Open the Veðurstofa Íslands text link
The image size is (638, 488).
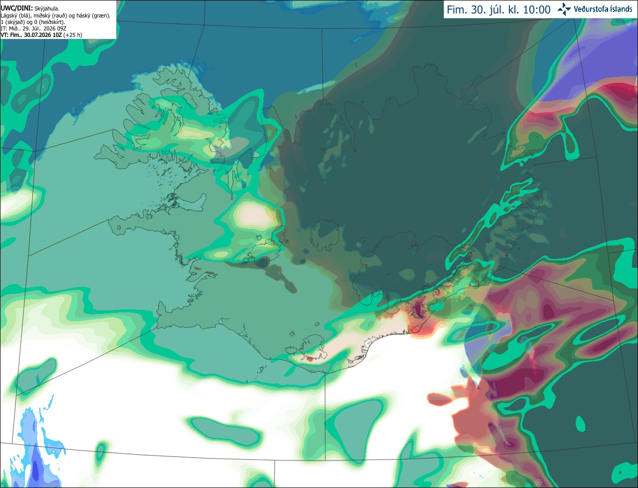tap(603, 9)
